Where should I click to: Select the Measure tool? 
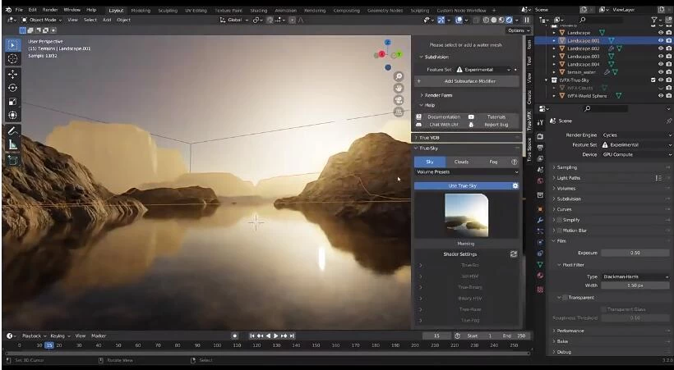12,144
